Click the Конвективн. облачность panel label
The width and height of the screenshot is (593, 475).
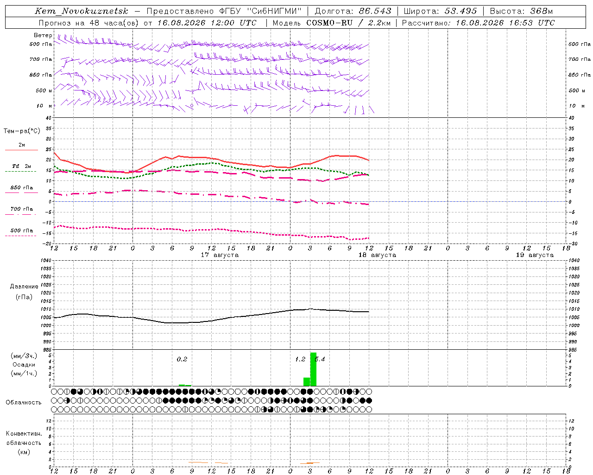click(24, 443)
